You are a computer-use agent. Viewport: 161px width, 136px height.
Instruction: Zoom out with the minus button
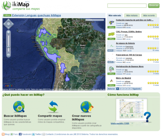click(8, 55)
